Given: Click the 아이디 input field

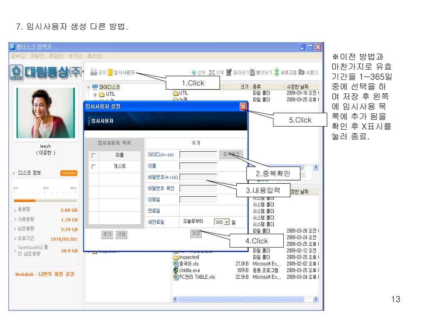Looking at the screenshot, I should 198,155.
